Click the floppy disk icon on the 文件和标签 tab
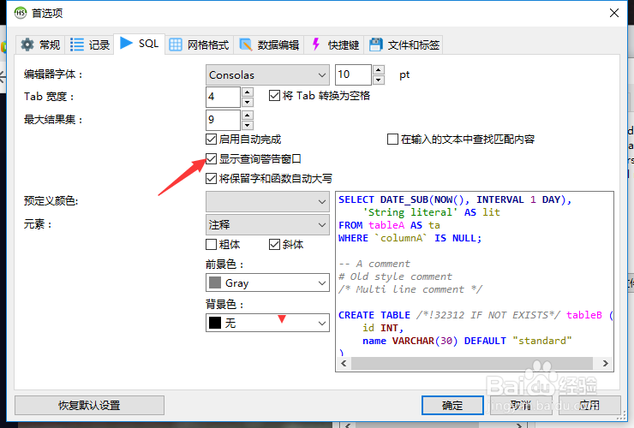Image resolution: width=634 pixels, height=428 pixels. (x=375, y=45)
